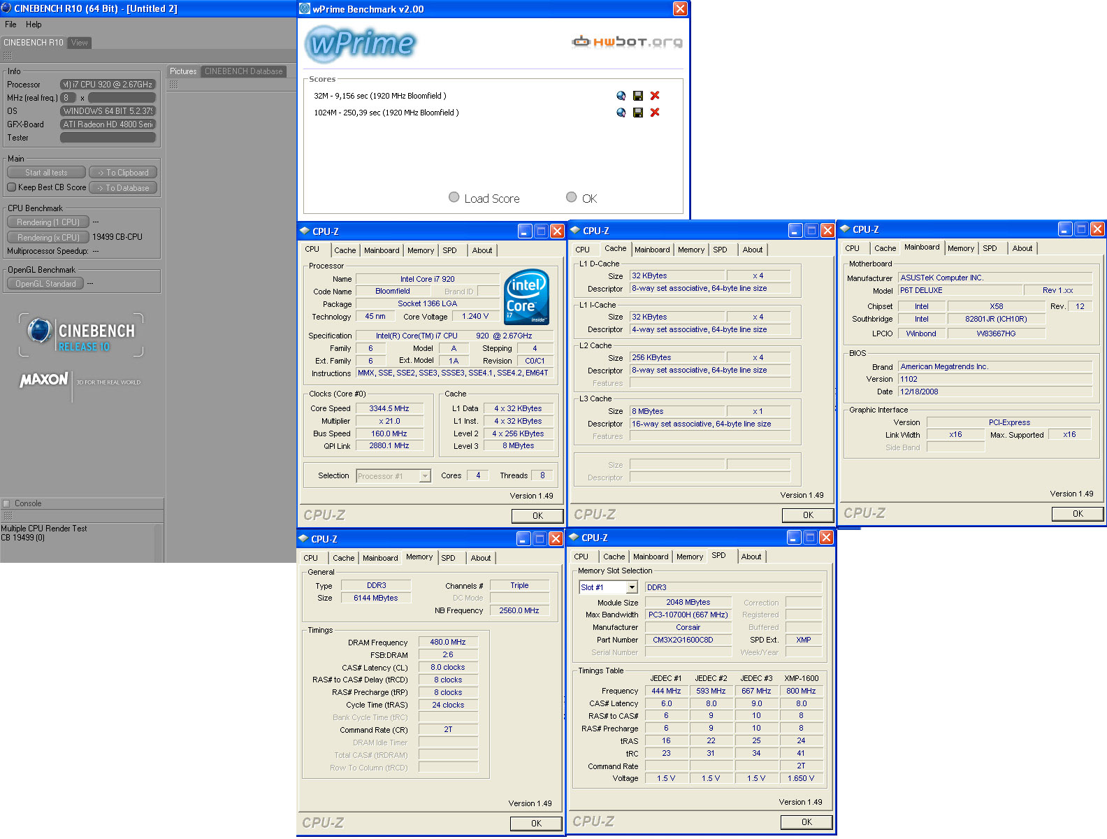
Task: Delete the 32M wPrime score entry
Action: pyautogui.click(x=655, y=96)
